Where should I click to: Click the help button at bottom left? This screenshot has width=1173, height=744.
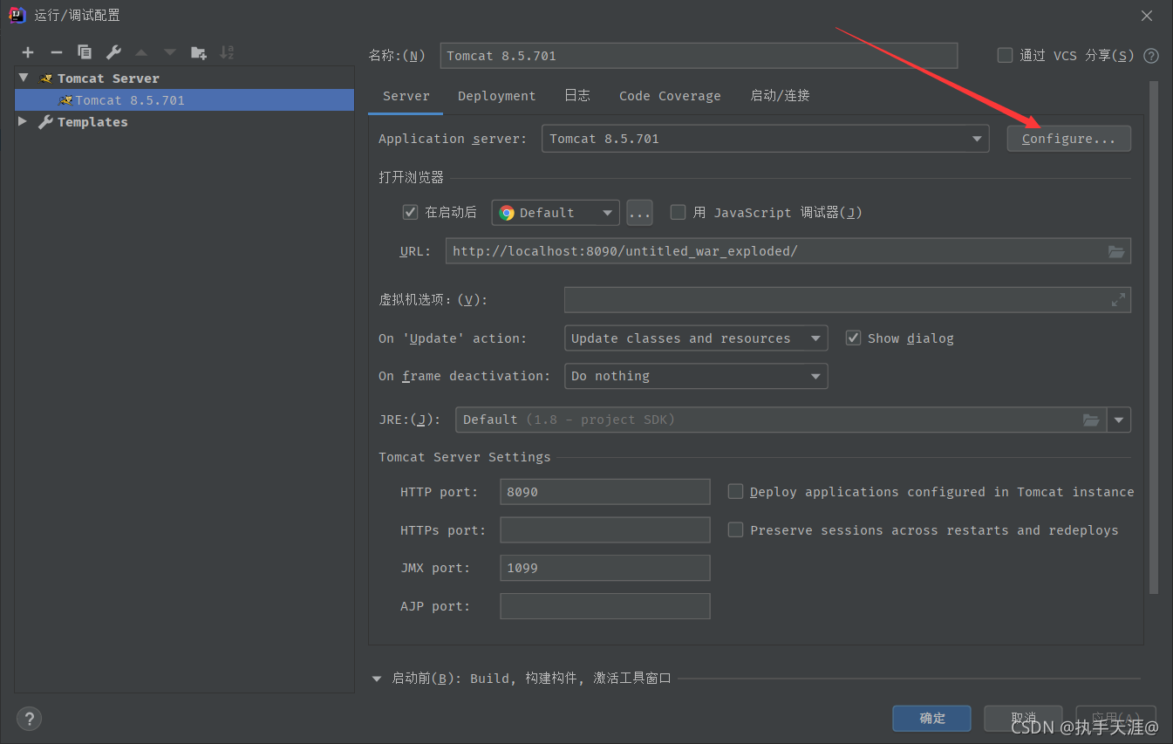click(x=29, y=719)
